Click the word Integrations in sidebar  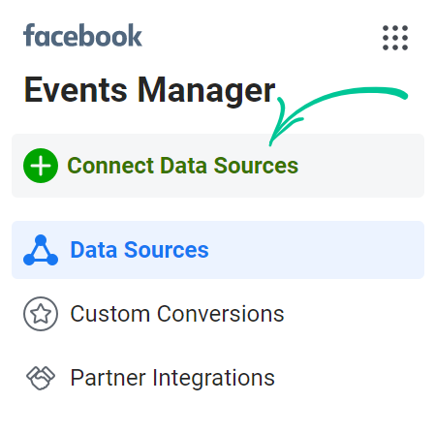(x=213, y=378)
